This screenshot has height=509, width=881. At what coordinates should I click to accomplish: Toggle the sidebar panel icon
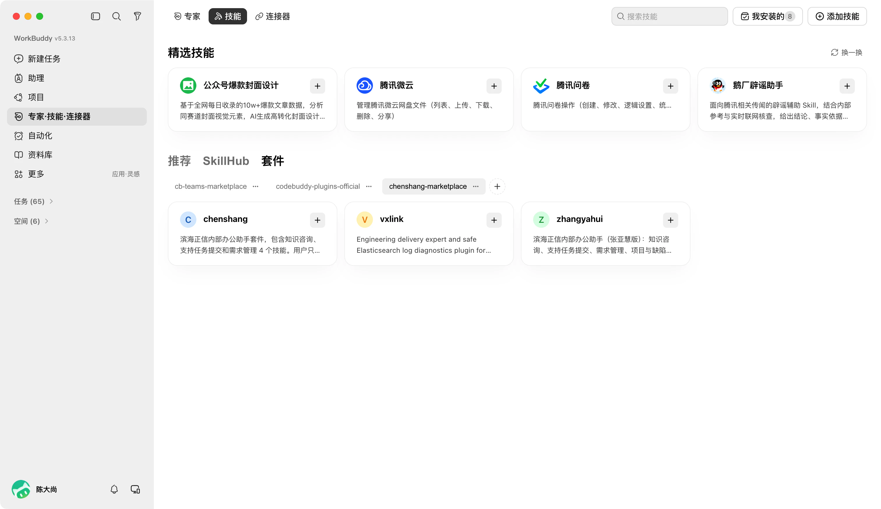(96, 16)
